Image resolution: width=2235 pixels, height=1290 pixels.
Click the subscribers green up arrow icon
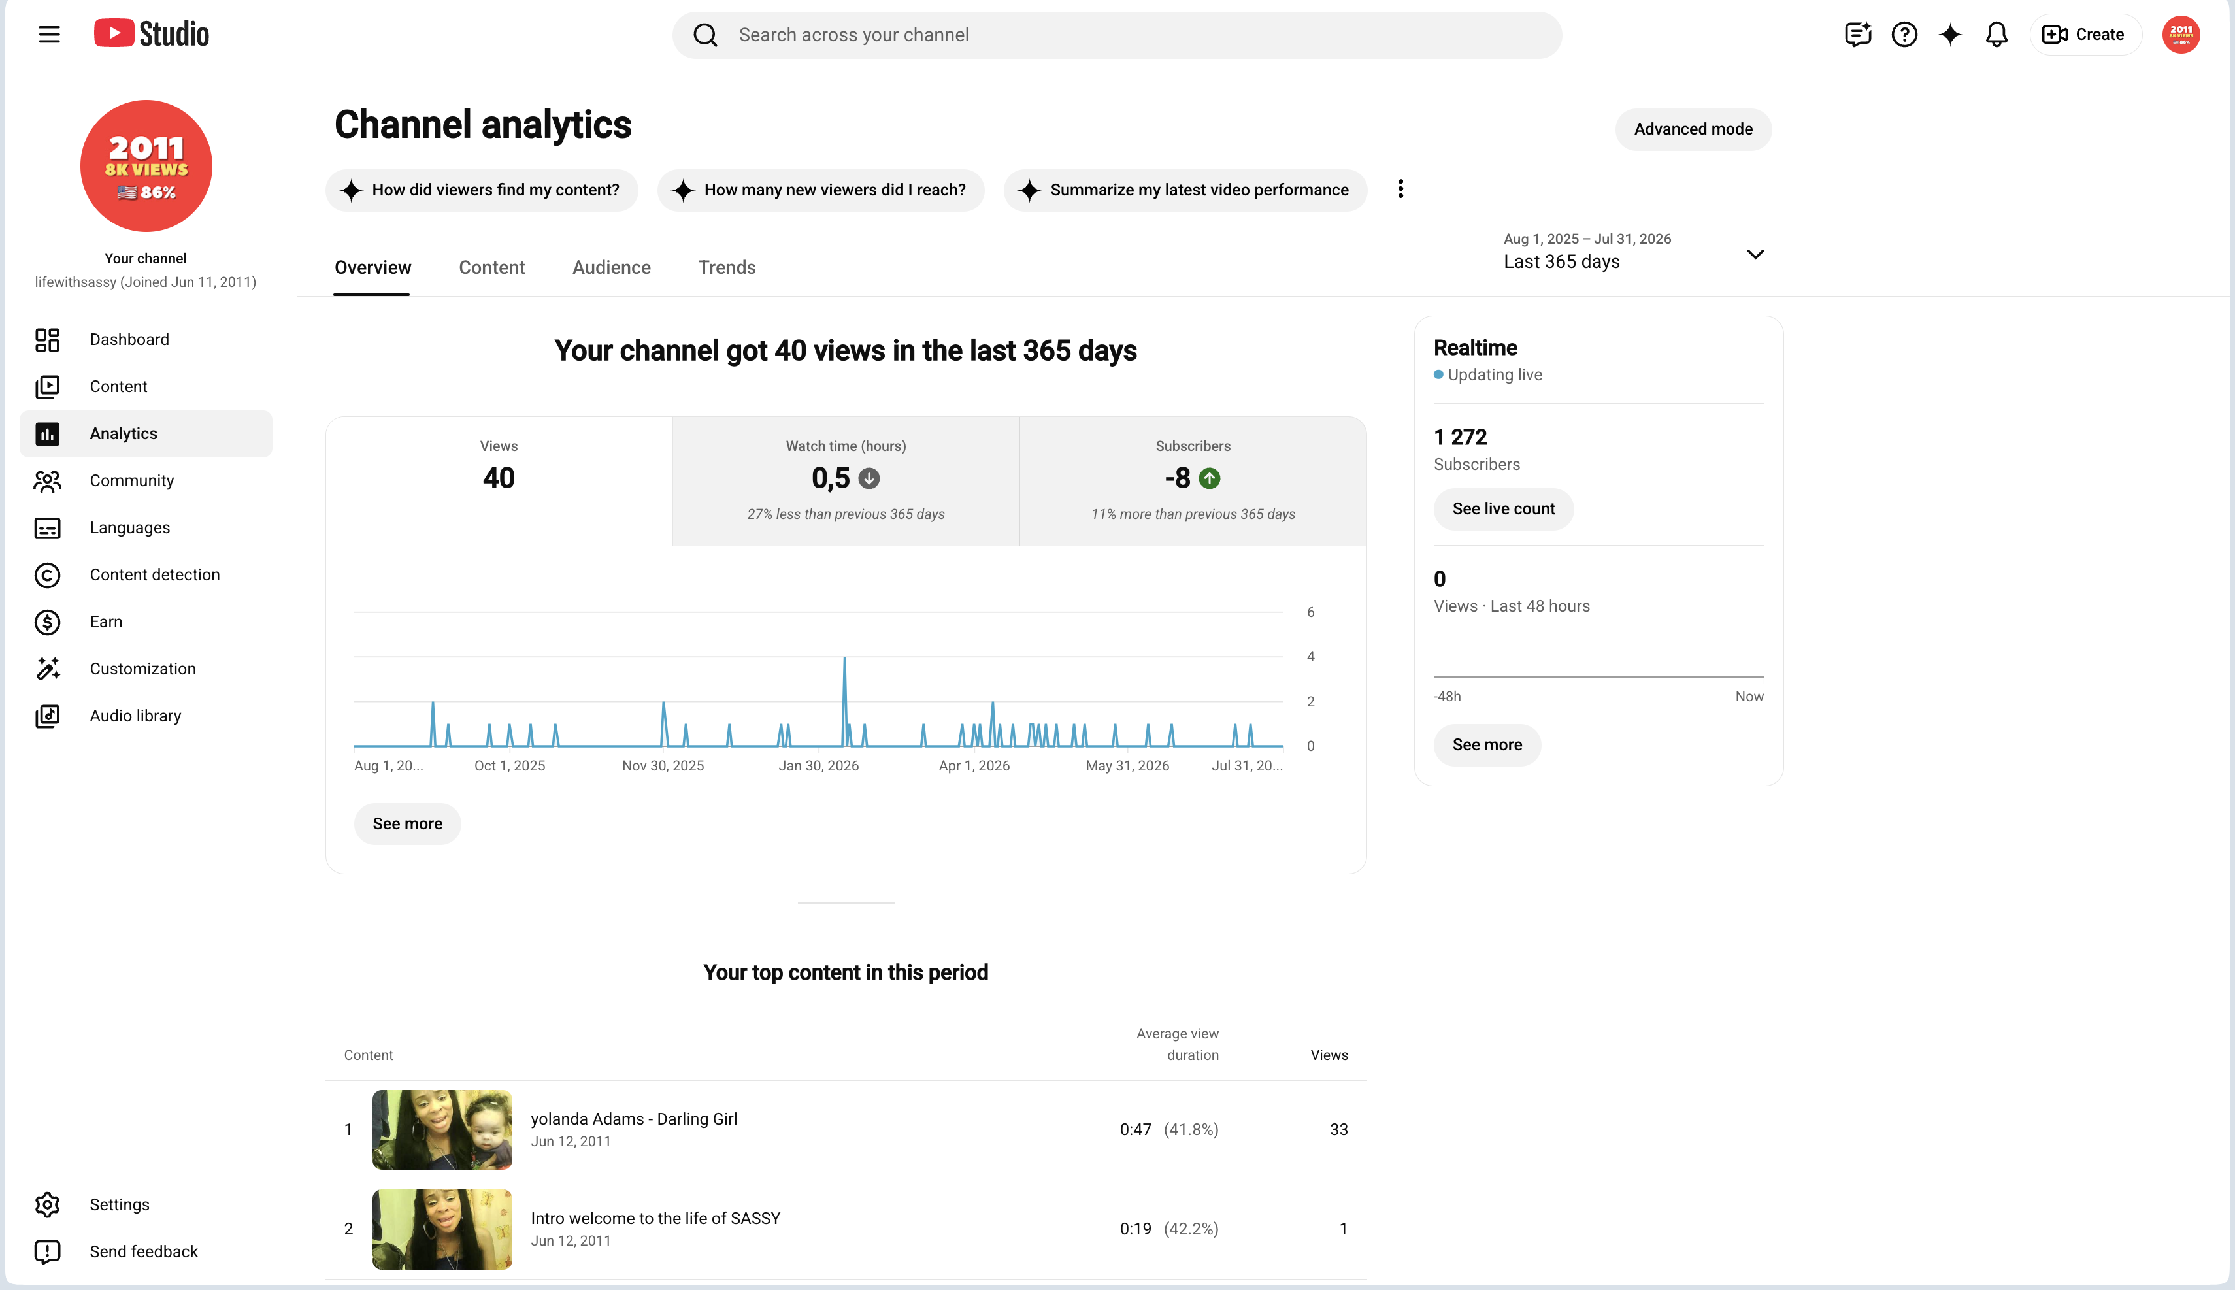pyautogui.click(x=1209, y=478)
